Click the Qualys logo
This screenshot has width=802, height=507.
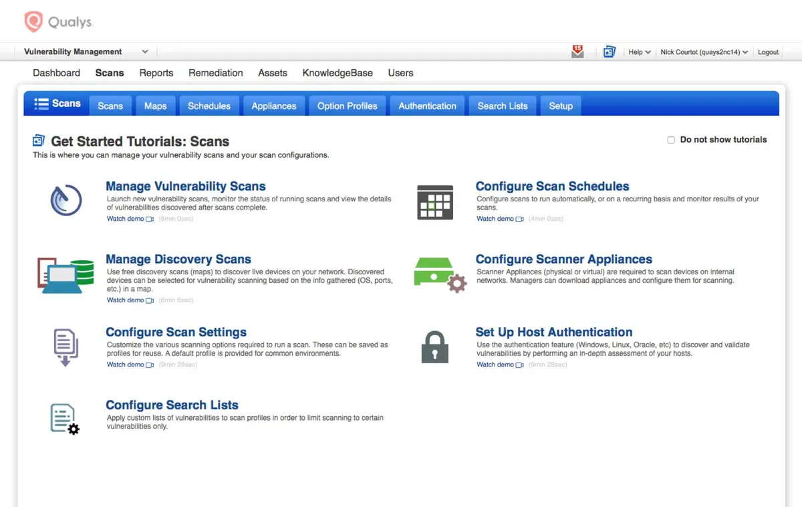[x=58, y=21]
